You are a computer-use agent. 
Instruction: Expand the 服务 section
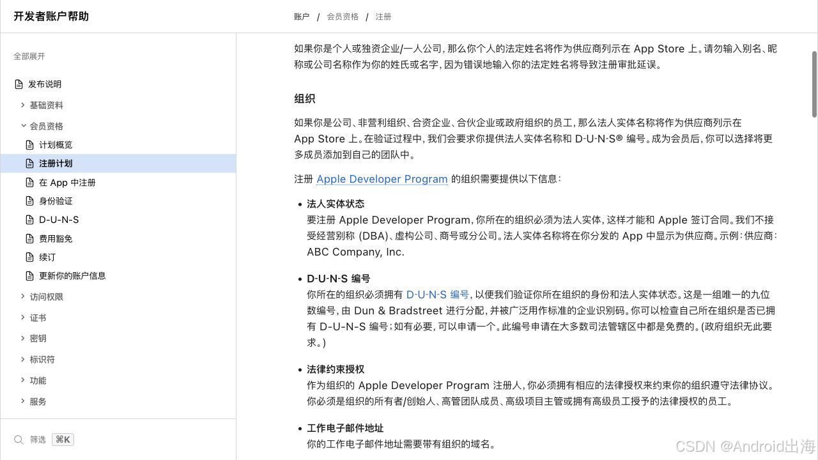(23, 401)
